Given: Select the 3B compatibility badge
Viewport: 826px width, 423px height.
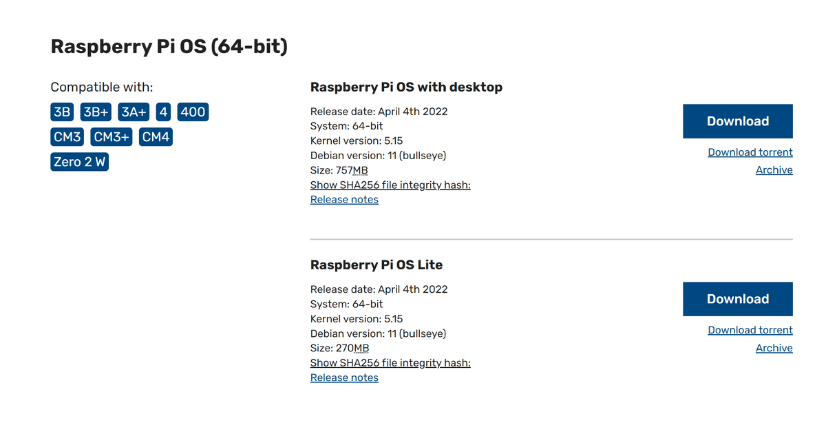Looking at the screenshot, I should [62, 112].
